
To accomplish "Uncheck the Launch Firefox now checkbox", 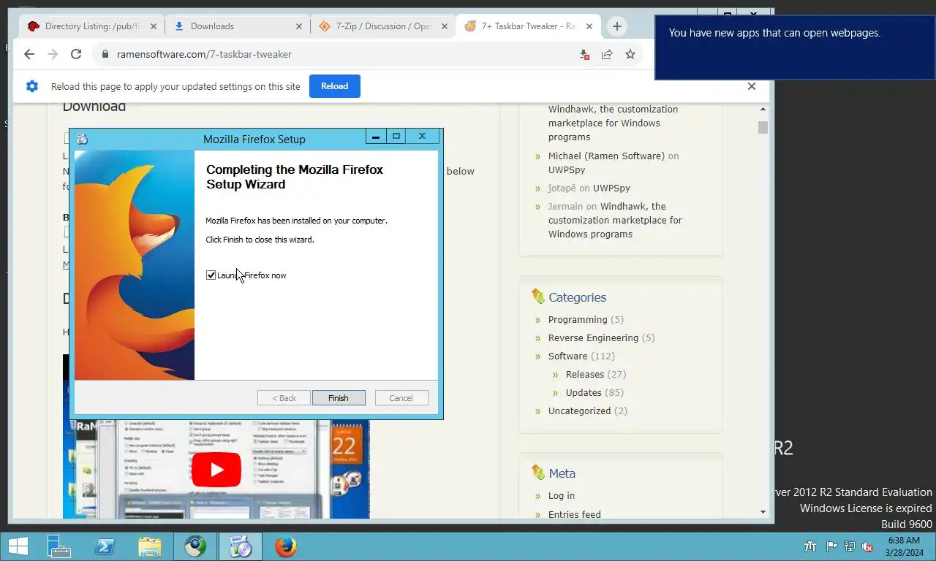I will 211,275.
